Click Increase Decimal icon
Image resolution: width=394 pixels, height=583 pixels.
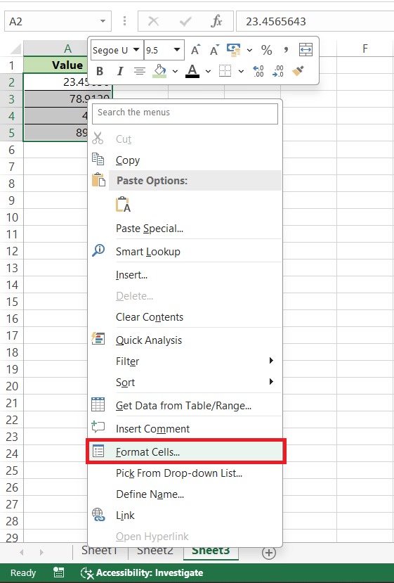pyautogui.click(x=258, y=71)
